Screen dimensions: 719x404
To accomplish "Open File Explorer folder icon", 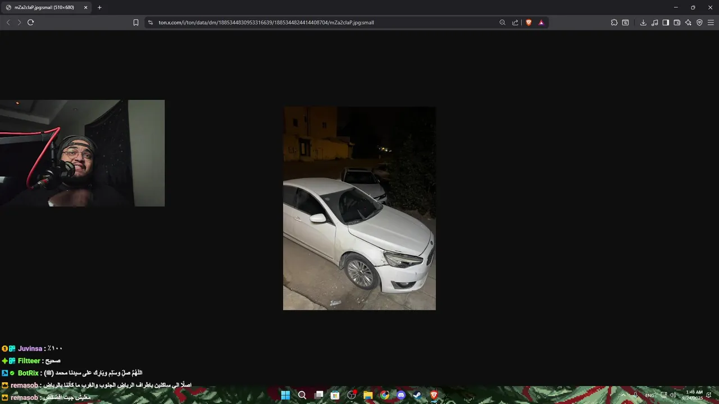I will pyautogui.click(x=368, y=395).
